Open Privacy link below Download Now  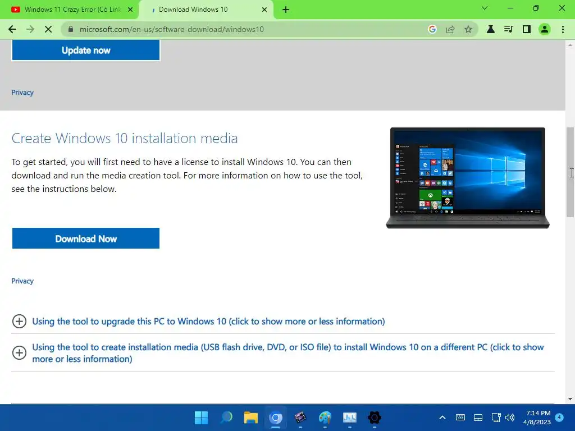[22, 281]
